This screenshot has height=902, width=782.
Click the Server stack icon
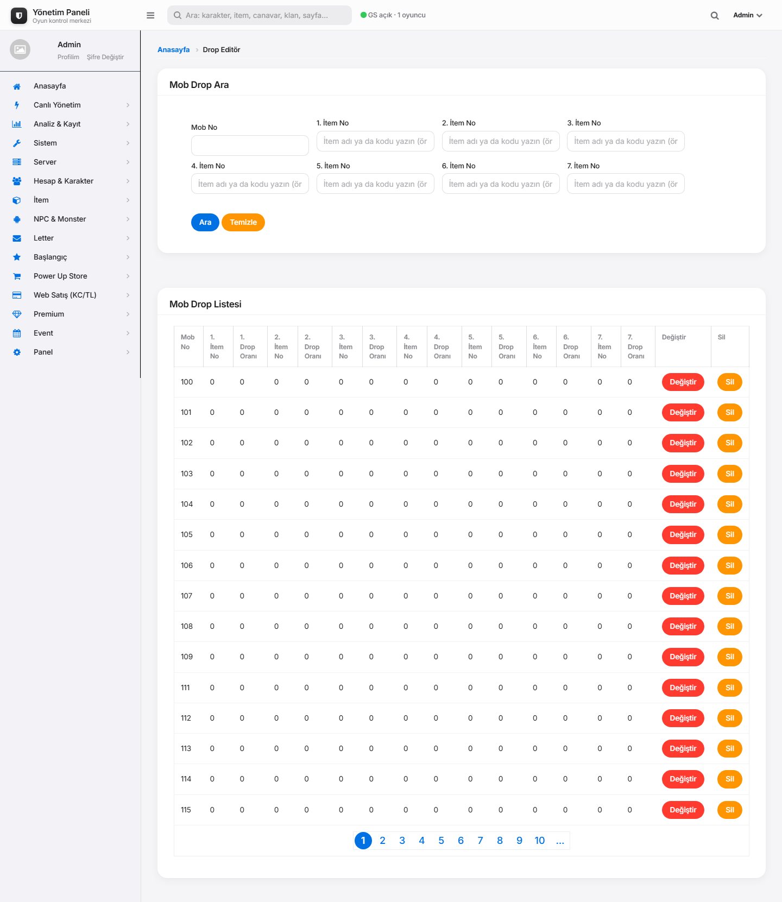(x=17, y=162)
